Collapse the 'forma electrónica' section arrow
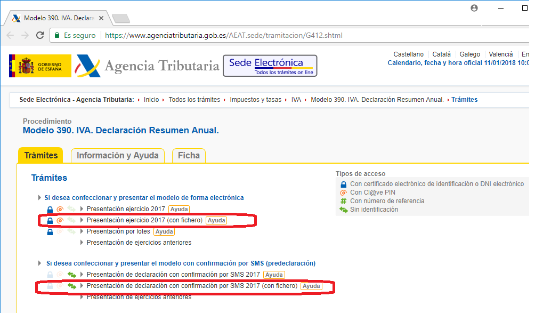 pyautogui.click(x=39, y=198)
